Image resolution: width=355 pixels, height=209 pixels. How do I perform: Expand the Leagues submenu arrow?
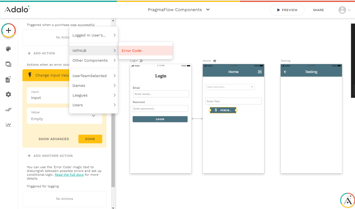[115, 95]
